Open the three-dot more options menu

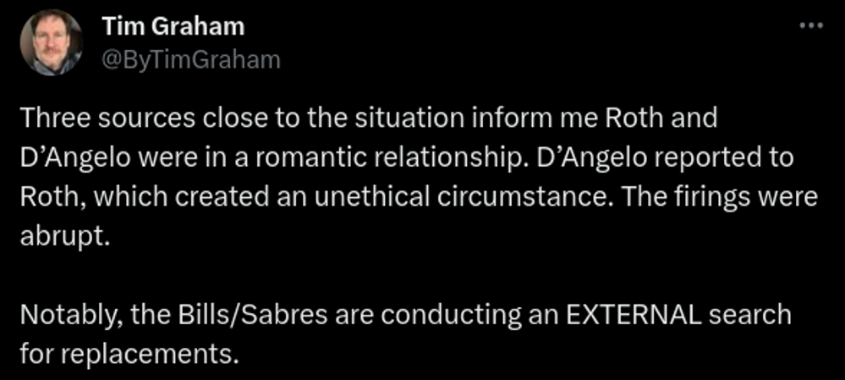click(x=811, y=25)
